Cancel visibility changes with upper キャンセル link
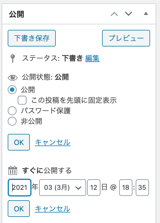Screen dimensions: 160x223 click(52, 142)
